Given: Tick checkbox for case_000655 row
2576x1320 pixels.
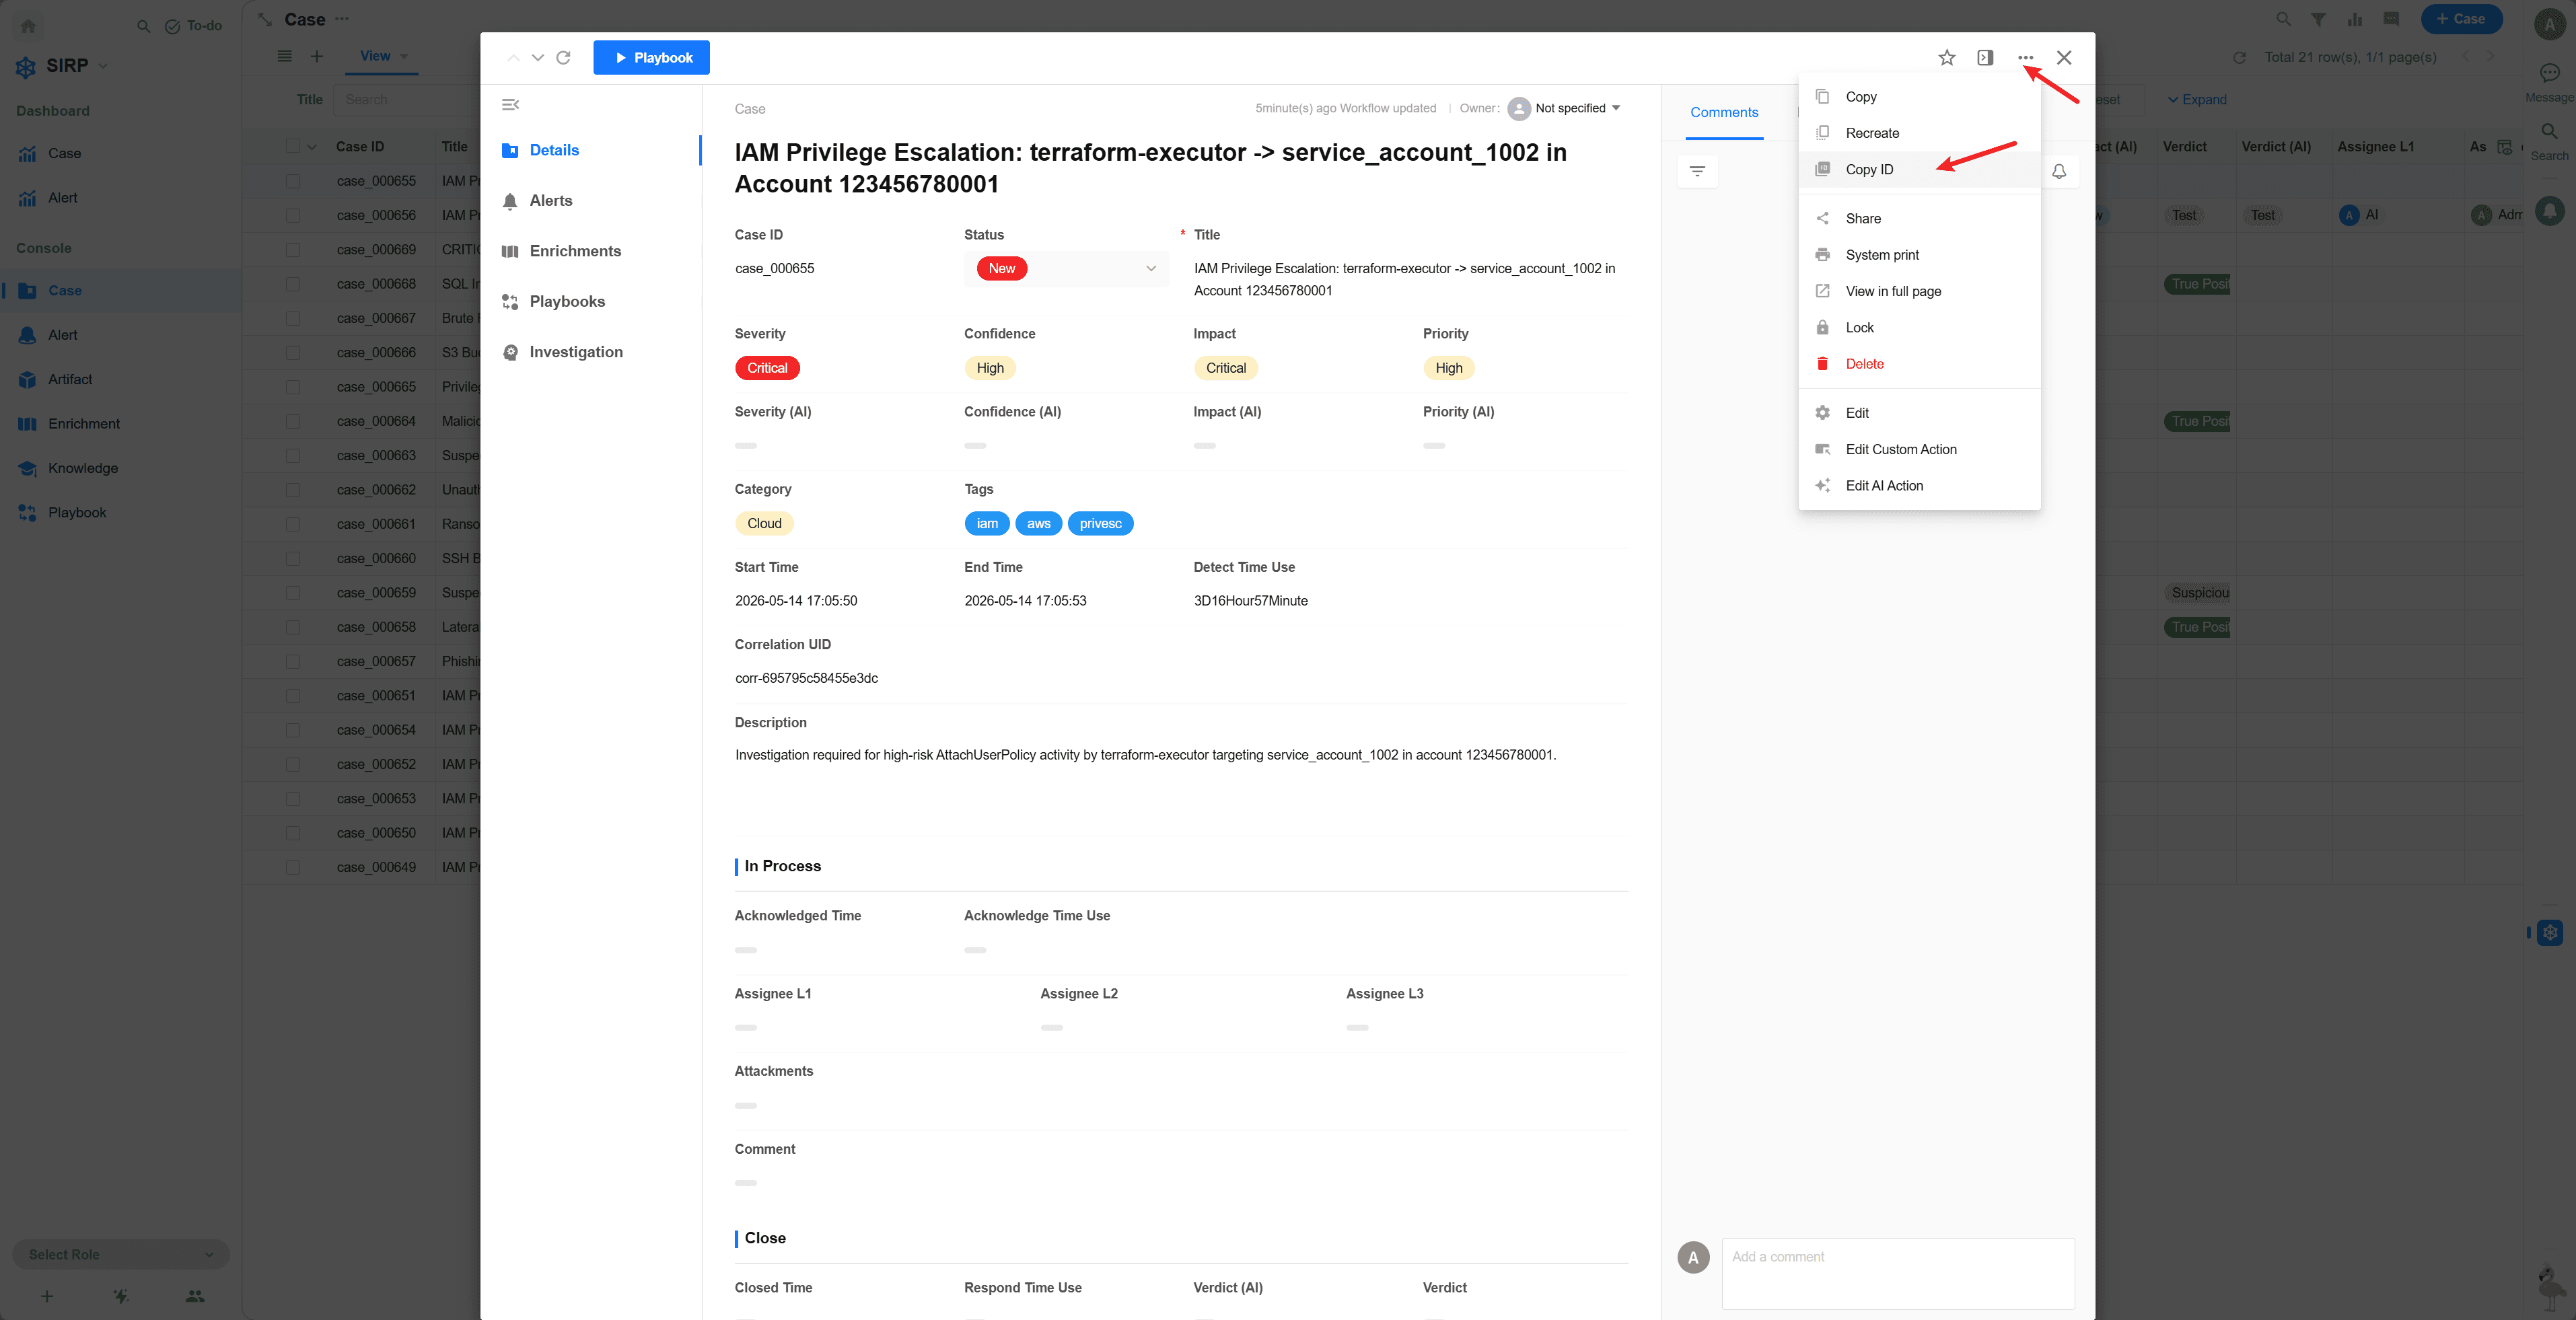Looking at the screenshot, I should coord(293,181).
